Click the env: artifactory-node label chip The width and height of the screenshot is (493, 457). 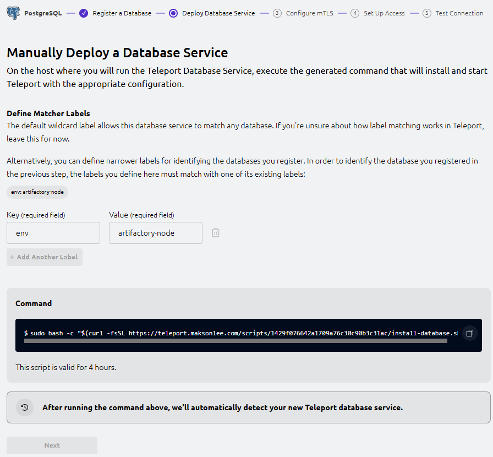[x=37, y=192]
